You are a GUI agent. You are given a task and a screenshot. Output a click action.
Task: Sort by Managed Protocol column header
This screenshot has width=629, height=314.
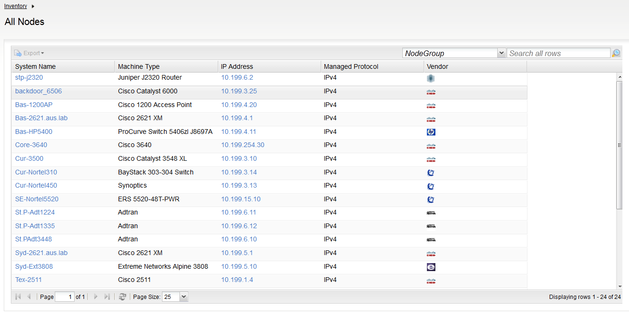(372, 66)
